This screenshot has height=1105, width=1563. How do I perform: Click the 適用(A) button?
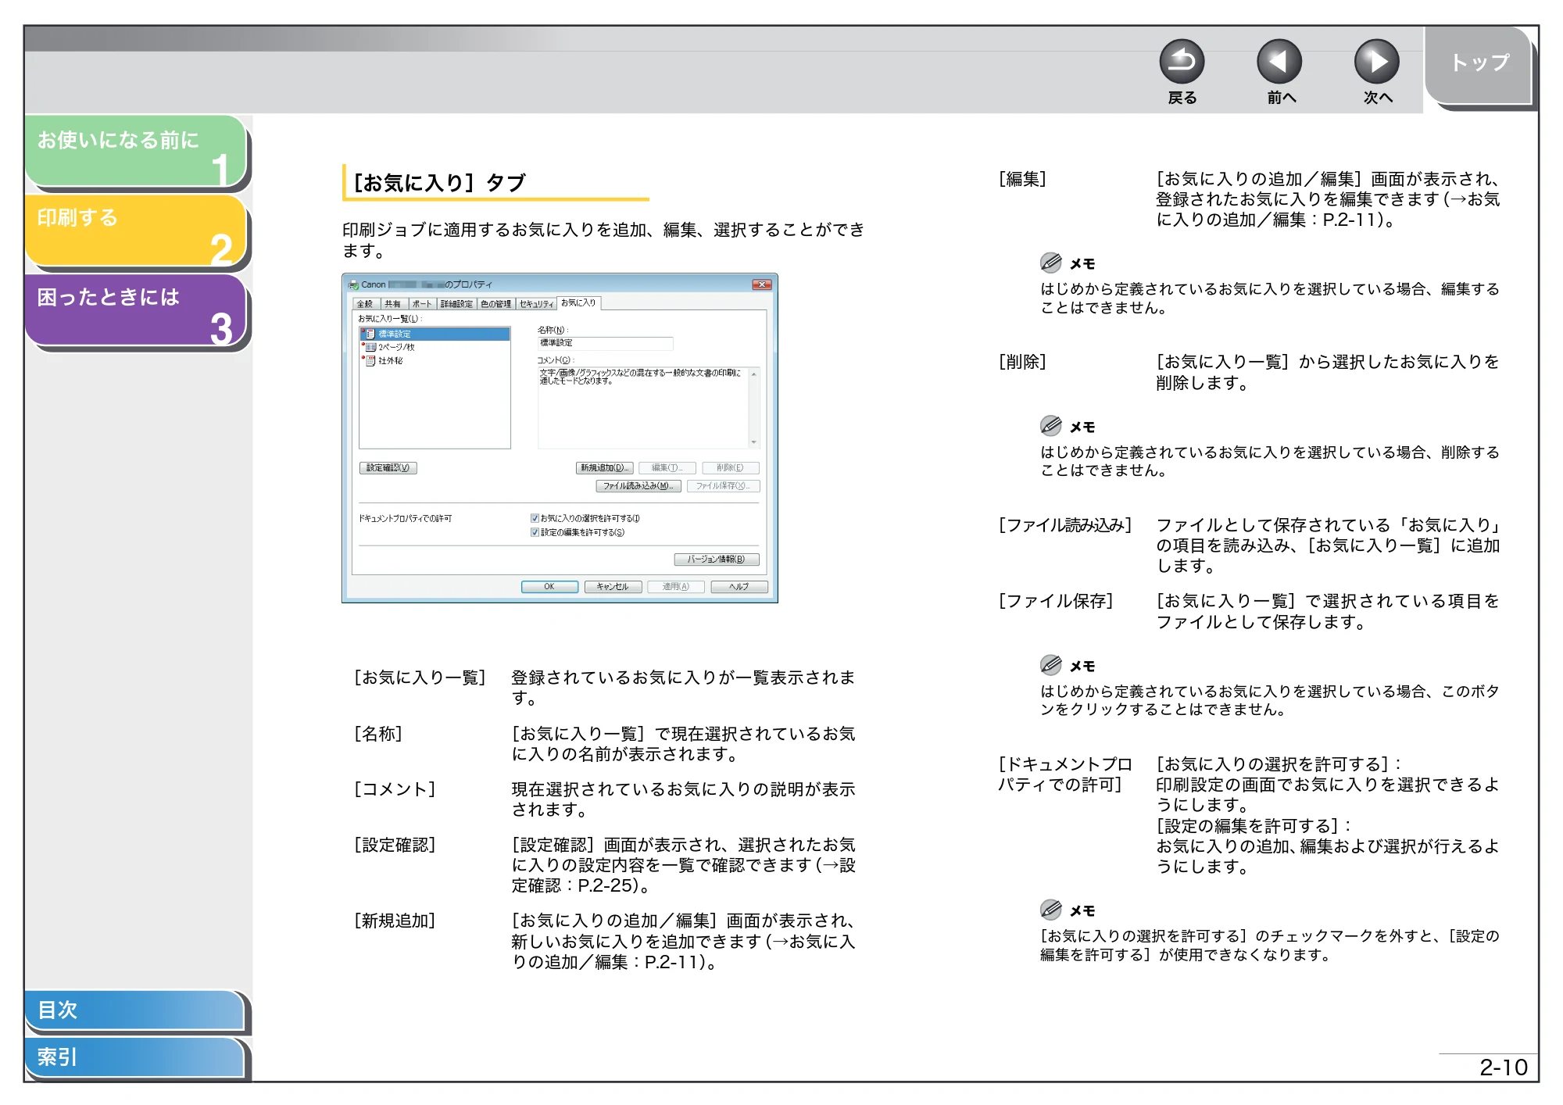pos(676,587)
